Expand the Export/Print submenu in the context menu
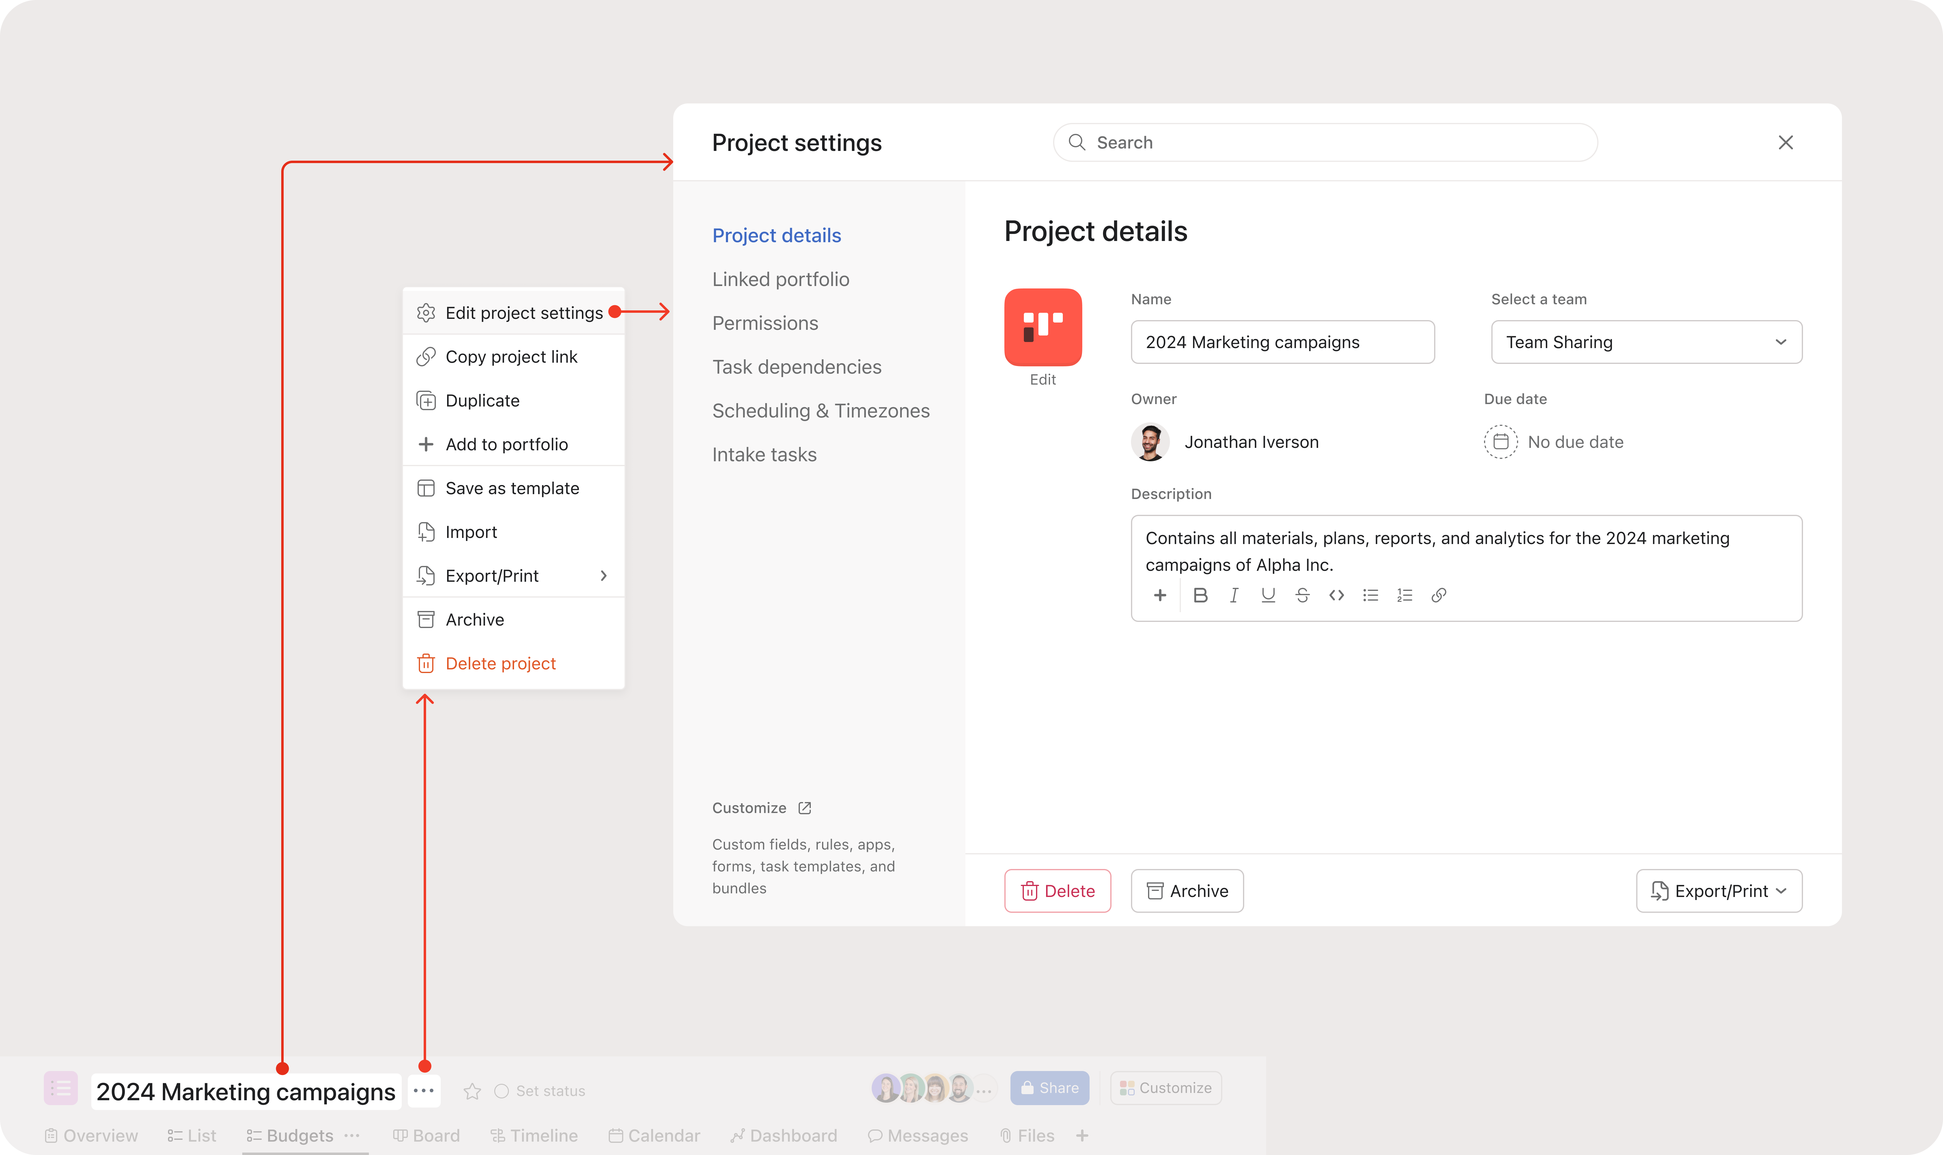 point(513,575)
